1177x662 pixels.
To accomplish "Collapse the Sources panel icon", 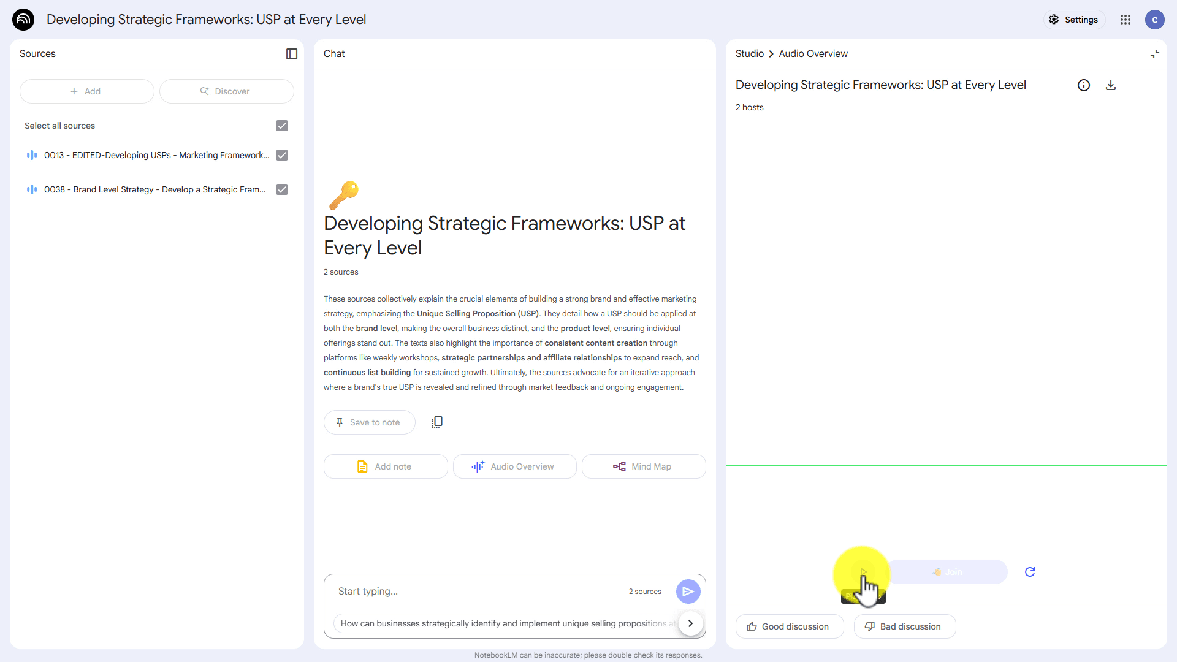I will point(292,54).
